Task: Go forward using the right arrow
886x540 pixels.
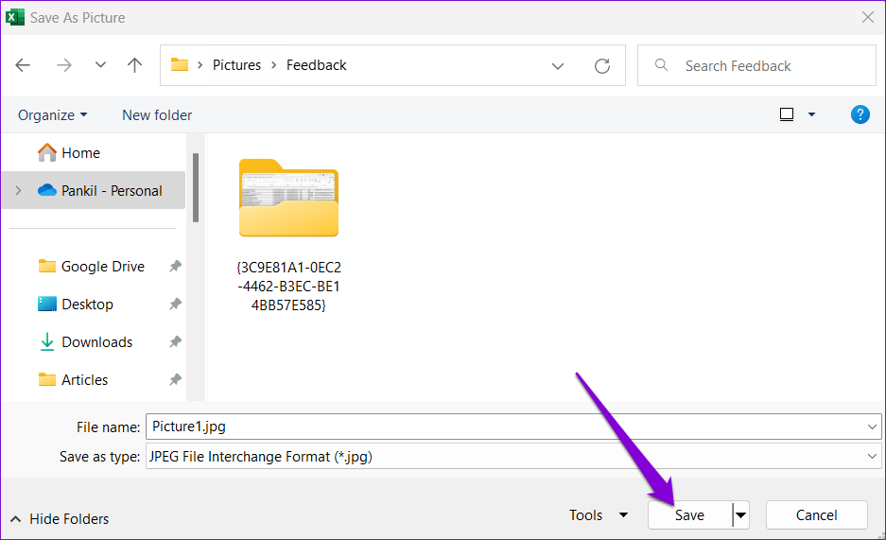Action: (x=64, y=65)
